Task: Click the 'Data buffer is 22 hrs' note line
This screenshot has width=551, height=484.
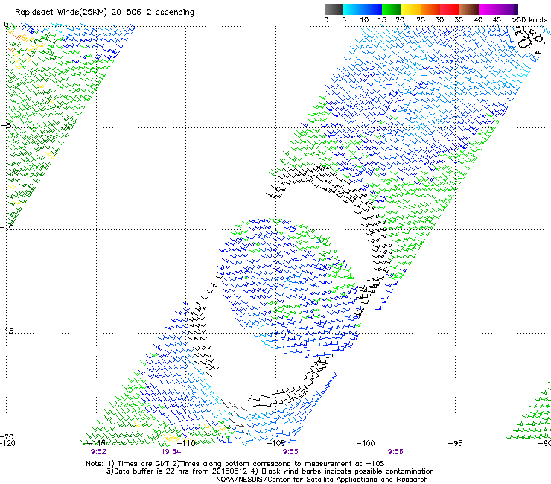Action: point(270,471)
